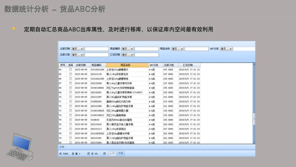Select product name 黑人120g专研亮白
The width and height of the screenshot is (296, 167).
[x=116, y=129]
